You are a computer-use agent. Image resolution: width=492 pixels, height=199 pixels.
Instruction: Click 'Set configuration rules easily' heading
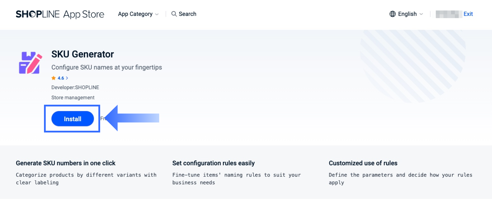coord(214,163)
